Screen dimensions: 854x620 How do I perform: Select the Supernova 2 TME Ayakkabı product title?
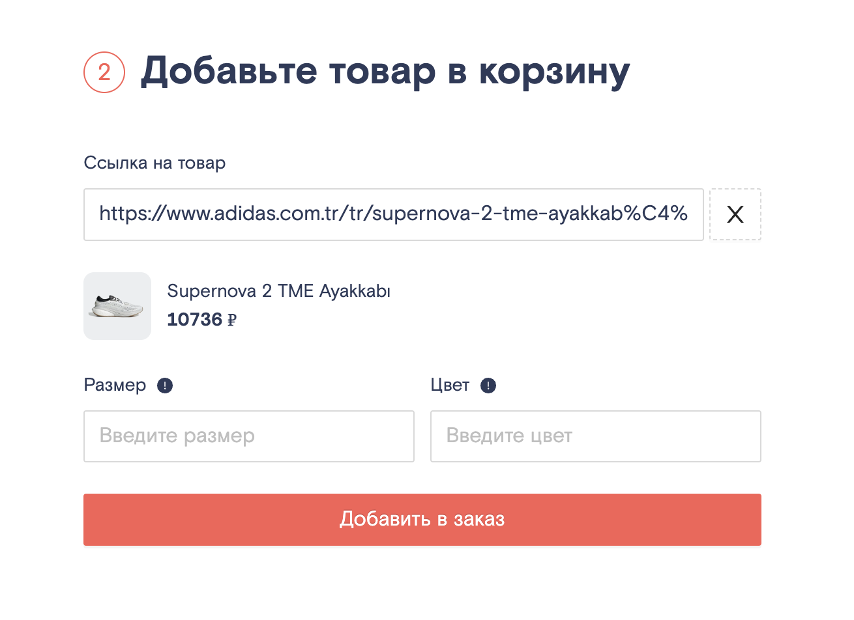point(279,291)
